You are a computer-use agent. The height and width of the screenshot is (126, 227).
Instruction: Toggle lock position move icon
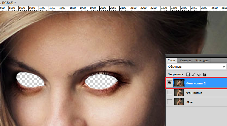click(199, 74)
